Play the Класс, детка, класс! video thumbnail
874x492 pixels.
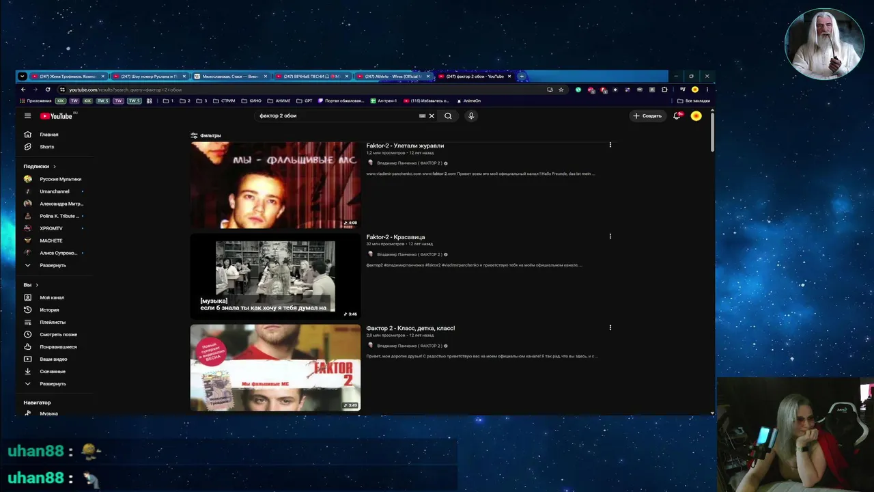point(275,368)
